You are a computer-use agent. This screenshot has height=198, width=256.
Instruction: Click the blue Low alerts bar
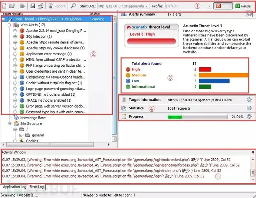[x=214, y=81]
